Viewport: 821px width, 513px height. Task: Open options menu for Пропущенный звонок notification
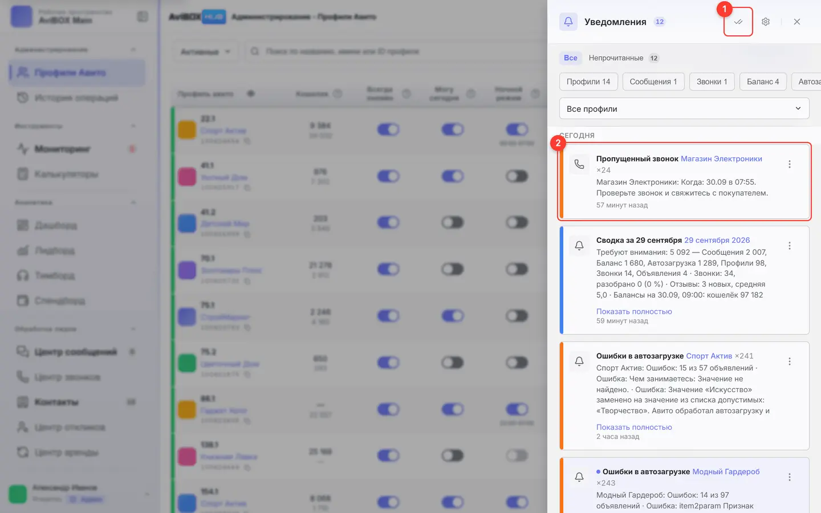(790, 164)
